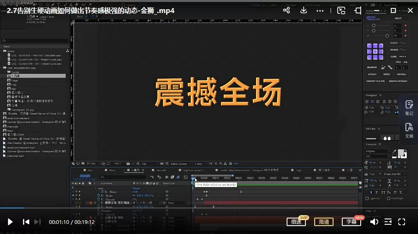This screenshot has width=418, height=234.
Task: Open the three-dots more options menu
Action: pyautogui.click(x=320, y=10)
